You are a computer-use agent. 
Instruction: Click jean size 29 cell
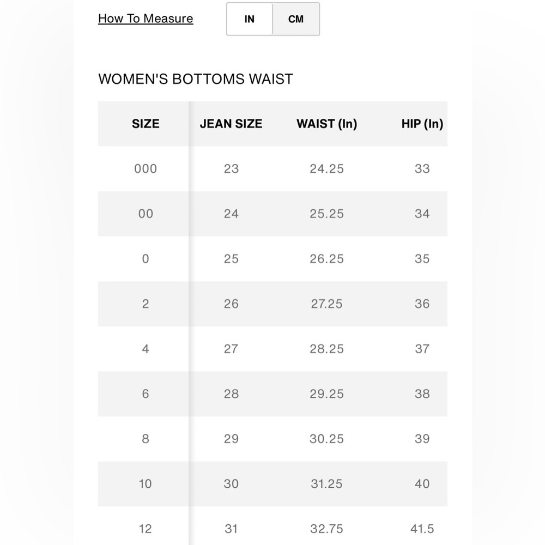coord(231,439)
